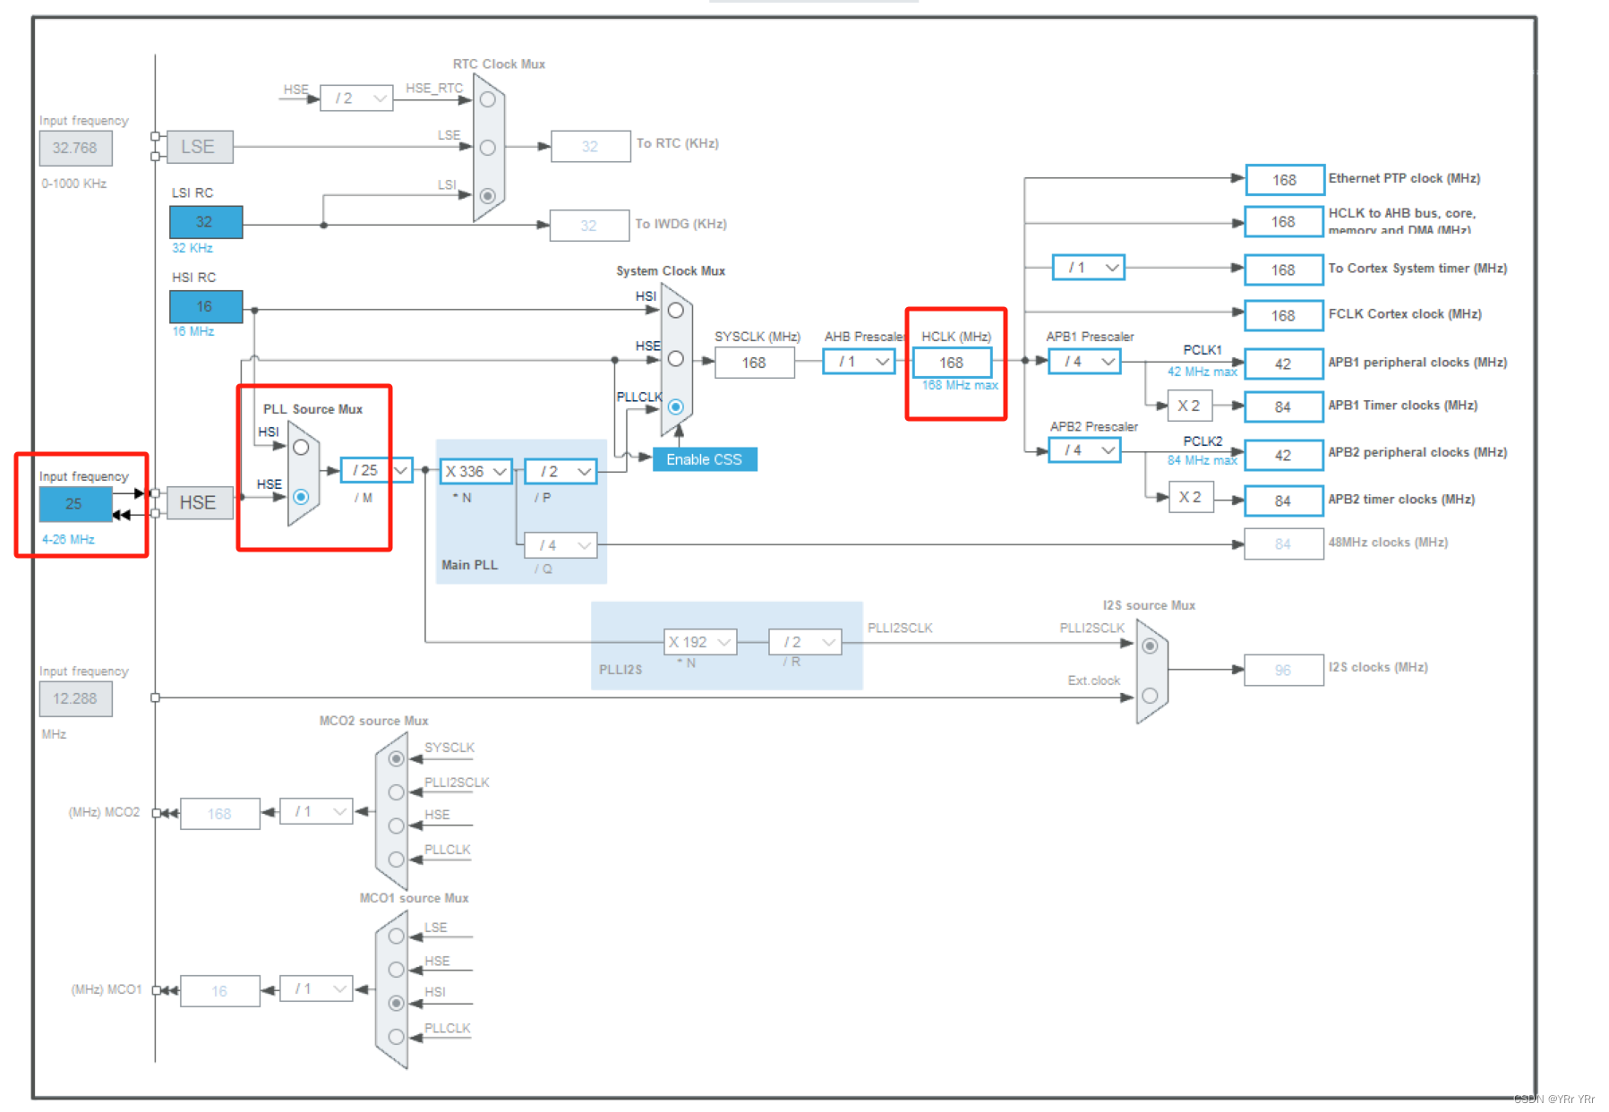Open the APB1 Prescaler dropdown

click(x=1085, y=362)
